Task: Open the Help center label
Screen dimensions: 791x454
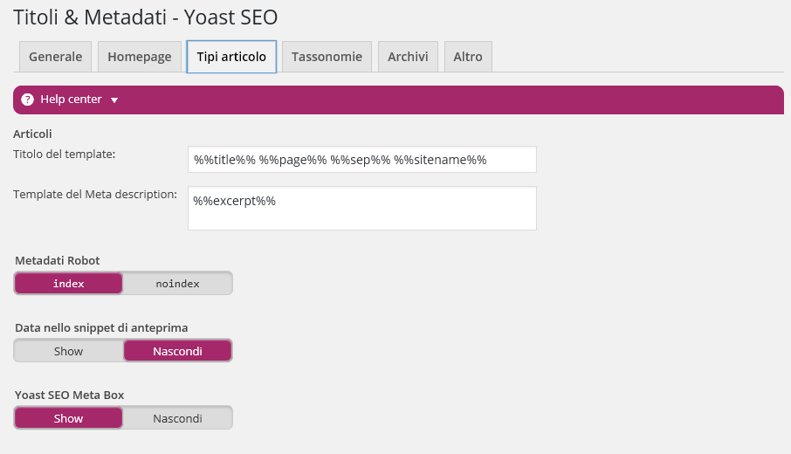Action: coord(71,100)
